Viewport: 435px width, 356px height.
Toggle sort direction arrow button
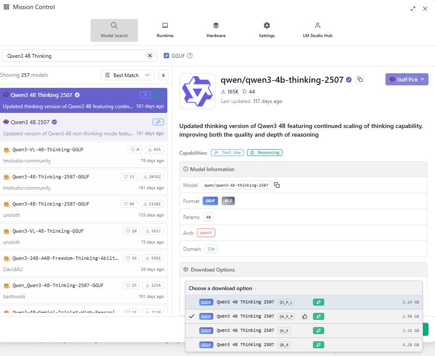[163, 75]
